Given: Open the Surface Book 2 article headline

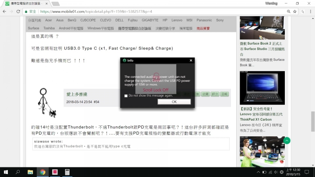Looking at the screenshot, I should [262, 49].
